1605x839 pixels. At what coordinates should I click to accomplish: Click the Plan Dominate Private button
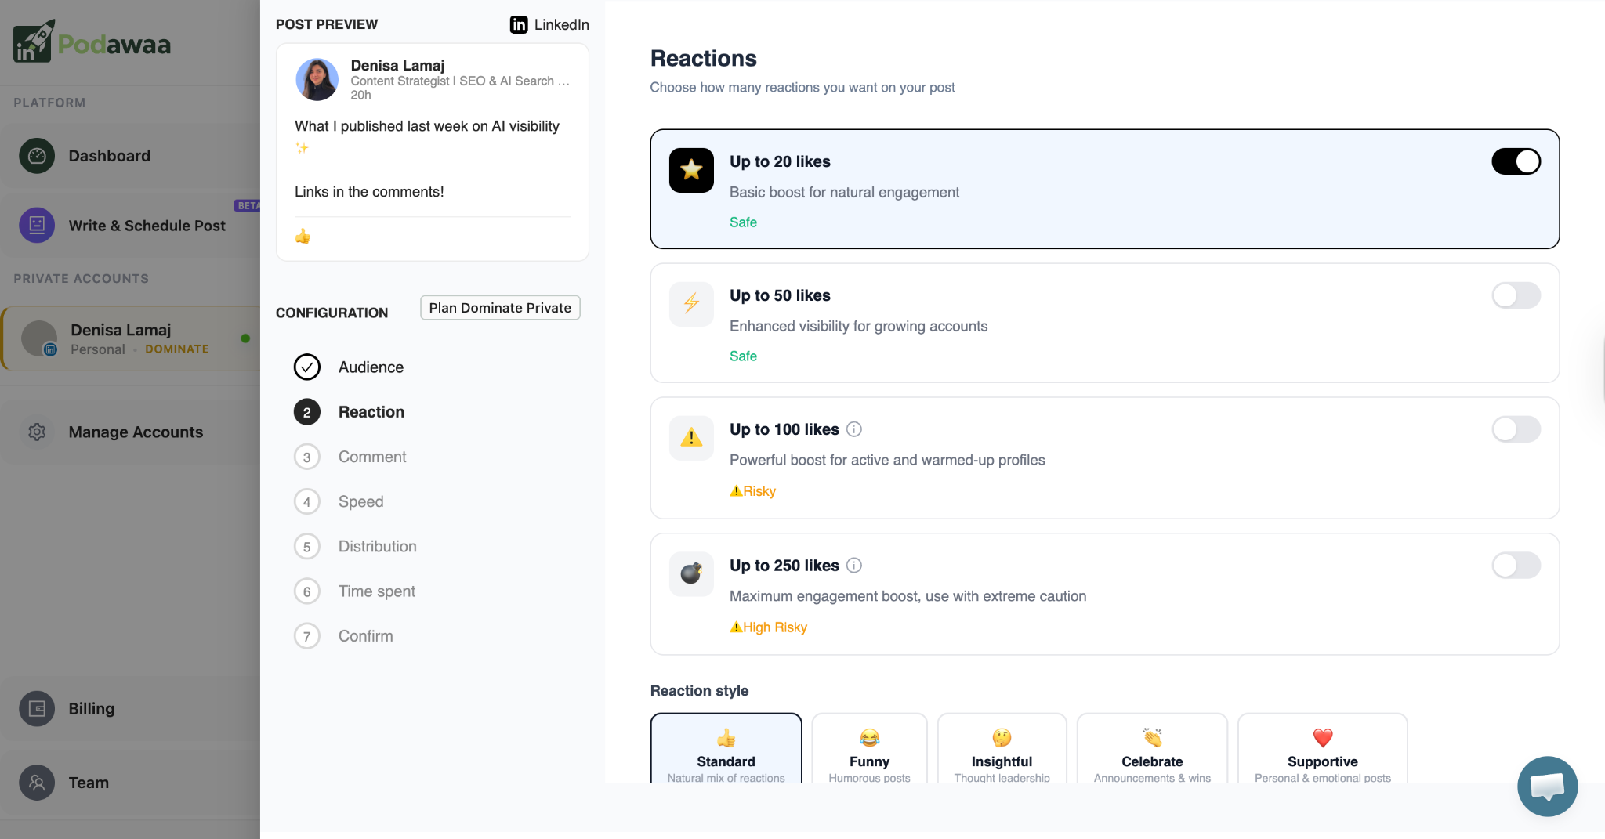(x=499, y=307)
